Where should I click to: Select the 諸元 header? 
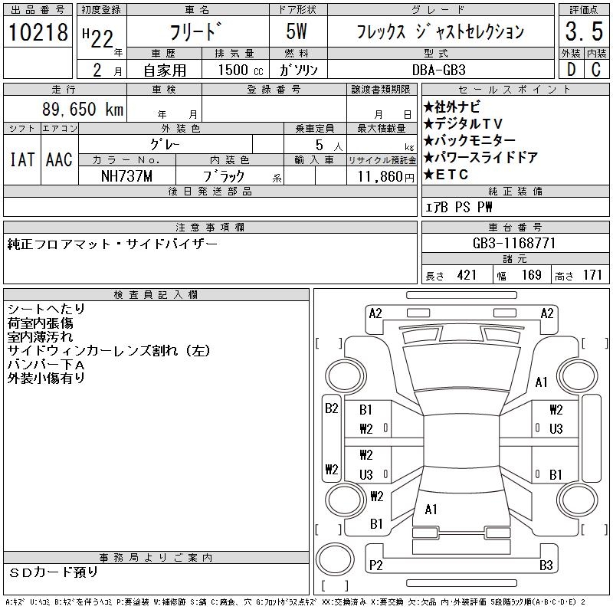pos(515,259)
